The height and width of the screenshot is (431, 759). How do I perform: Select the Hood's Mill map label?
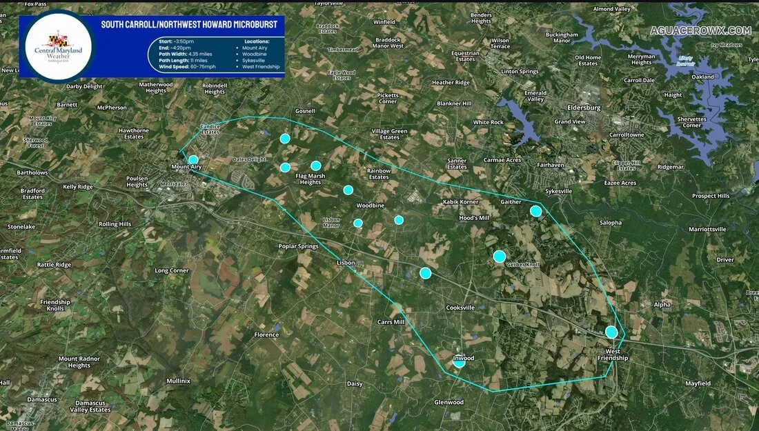pyautogui.click(x=474, y=218)
